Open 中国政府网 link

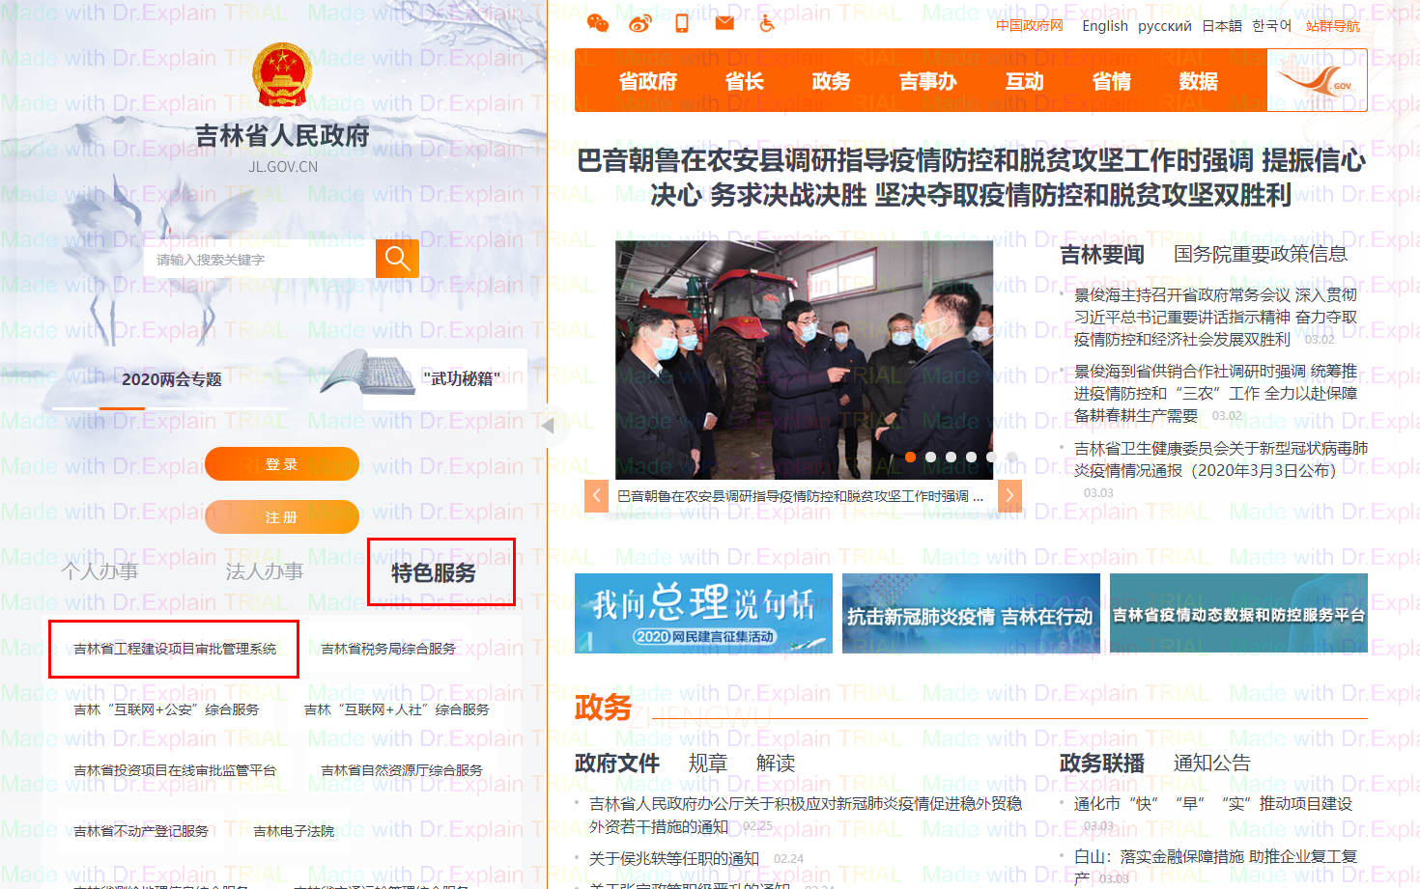click(1030, 25)
